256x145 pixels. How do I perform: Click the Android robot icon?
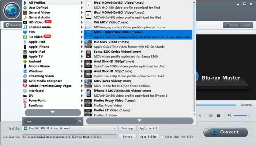25,62
